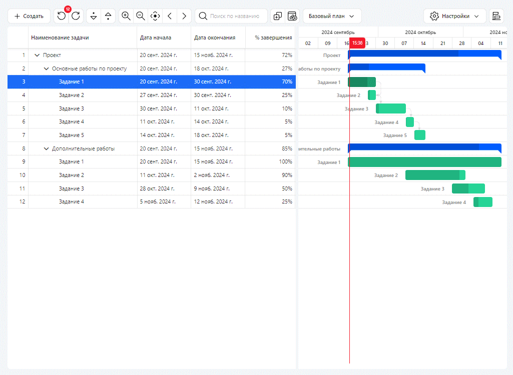Screen dimensions: 513x375
Task: Open the Настройки dropdown
Action: [x=455, y=16]
